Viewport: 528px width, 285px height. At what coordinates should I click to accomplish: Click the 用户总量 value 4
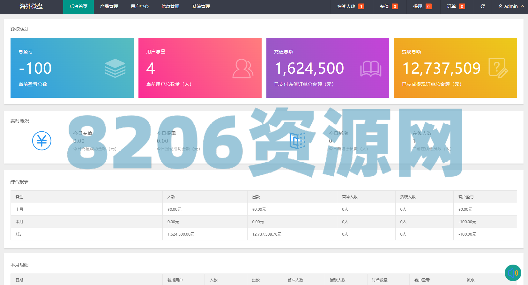click(x=151, y=68)
